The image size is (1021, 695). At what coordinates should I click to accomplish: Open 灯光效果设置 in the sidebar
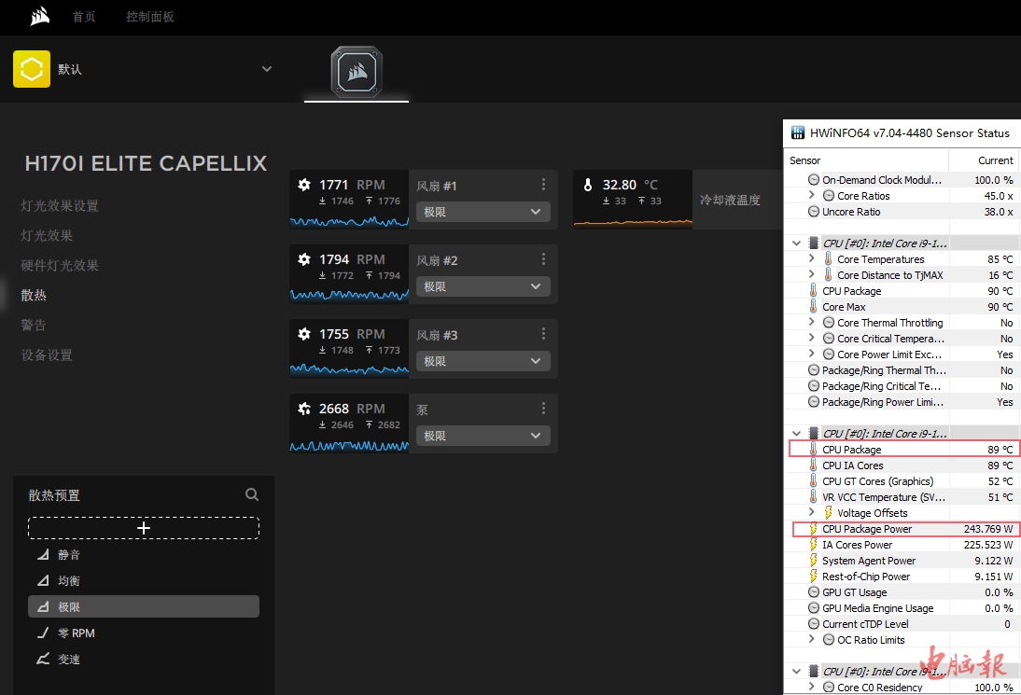(x=60, y=206)
